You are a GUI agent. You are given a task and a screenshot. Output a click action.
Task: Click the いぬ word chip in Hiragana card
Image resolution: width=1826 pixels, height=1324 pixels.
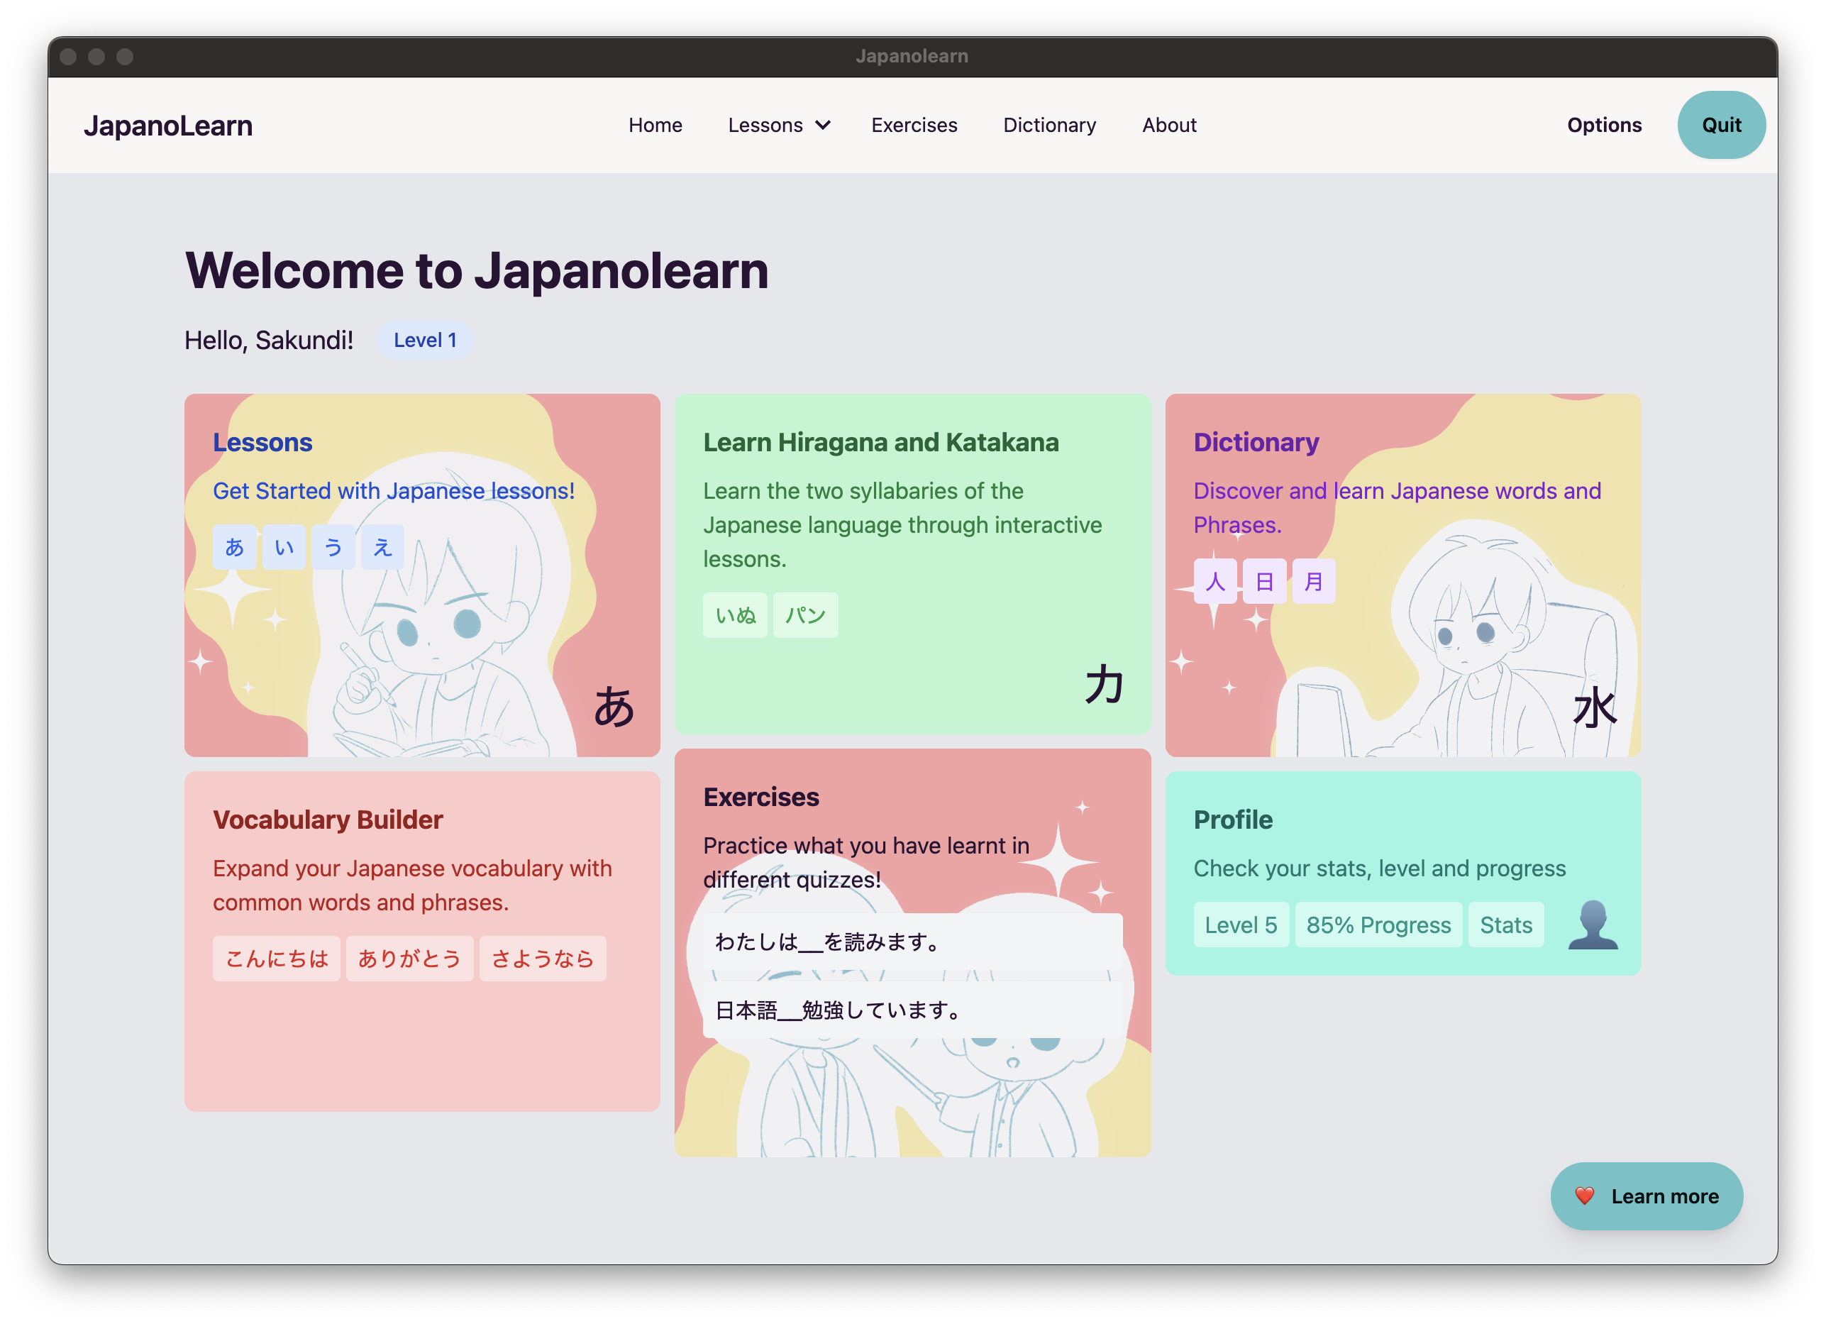click(734, 614)
